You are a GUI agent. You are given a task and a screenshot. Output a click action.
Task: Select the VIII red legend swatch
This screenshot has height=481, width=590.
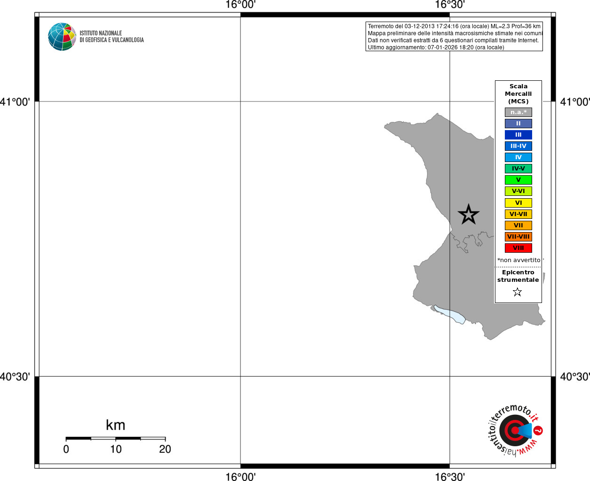[x=518, y=248]
